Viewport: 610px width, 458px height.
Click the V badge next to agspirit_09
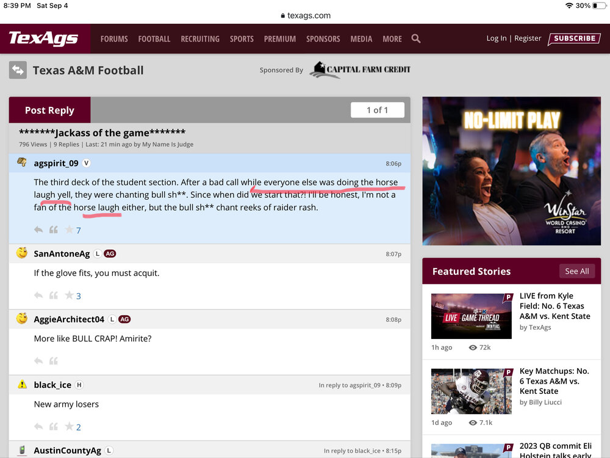point(87,163)
